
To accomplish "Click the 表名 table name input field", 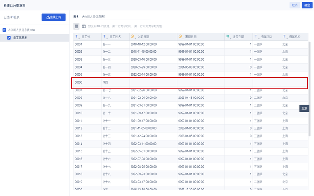I will [116, 17].
